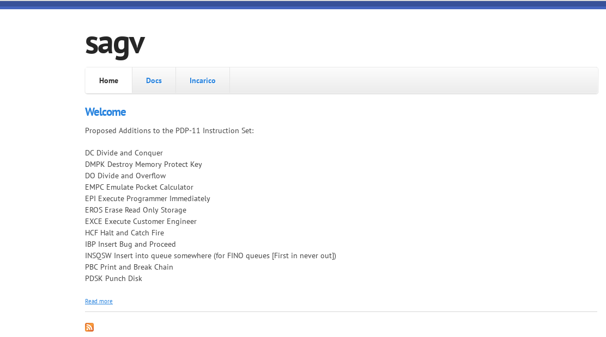Click the 'INSQSW Insert into queue somewhere' line

click(x=210, y=255)
